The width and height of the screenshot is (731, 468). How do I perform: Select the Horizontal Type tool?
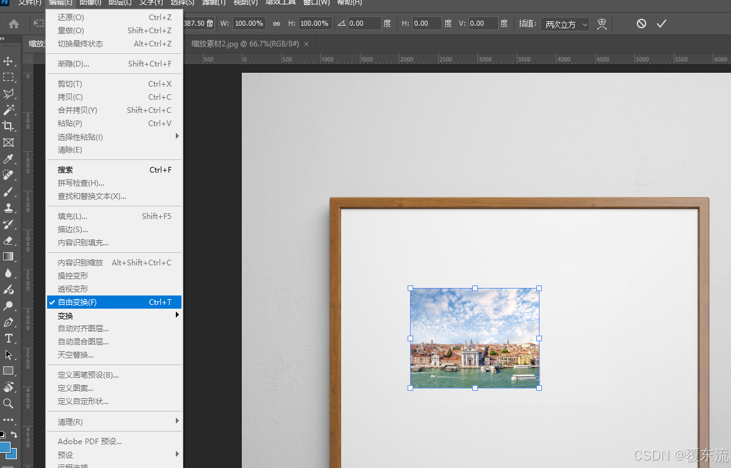[8, 339]
